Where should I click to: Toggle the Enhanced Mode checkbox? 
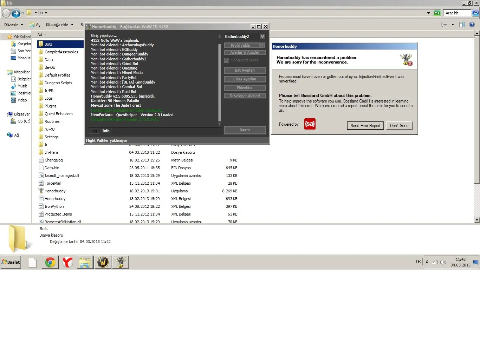pyautogui.click(x=227, y=60)
